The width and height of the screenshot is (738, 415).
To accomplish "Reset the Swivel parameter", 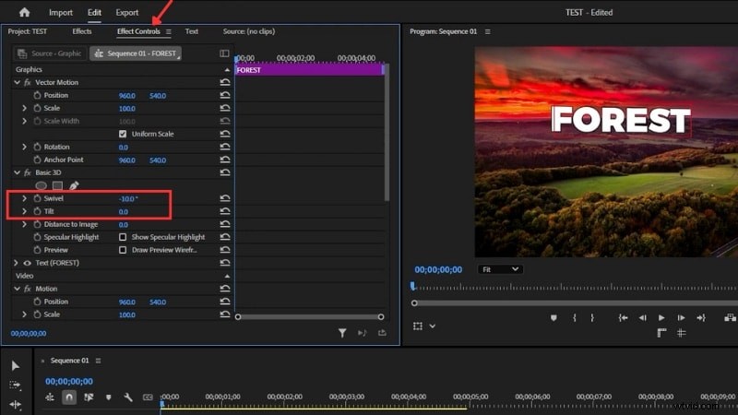I will [225, 198].
